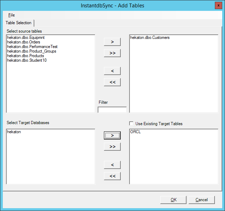This screenshot has height=211, width=225.
Task: Add selected target database with > button
Action: pyautogui.click(x=112, y=135)
